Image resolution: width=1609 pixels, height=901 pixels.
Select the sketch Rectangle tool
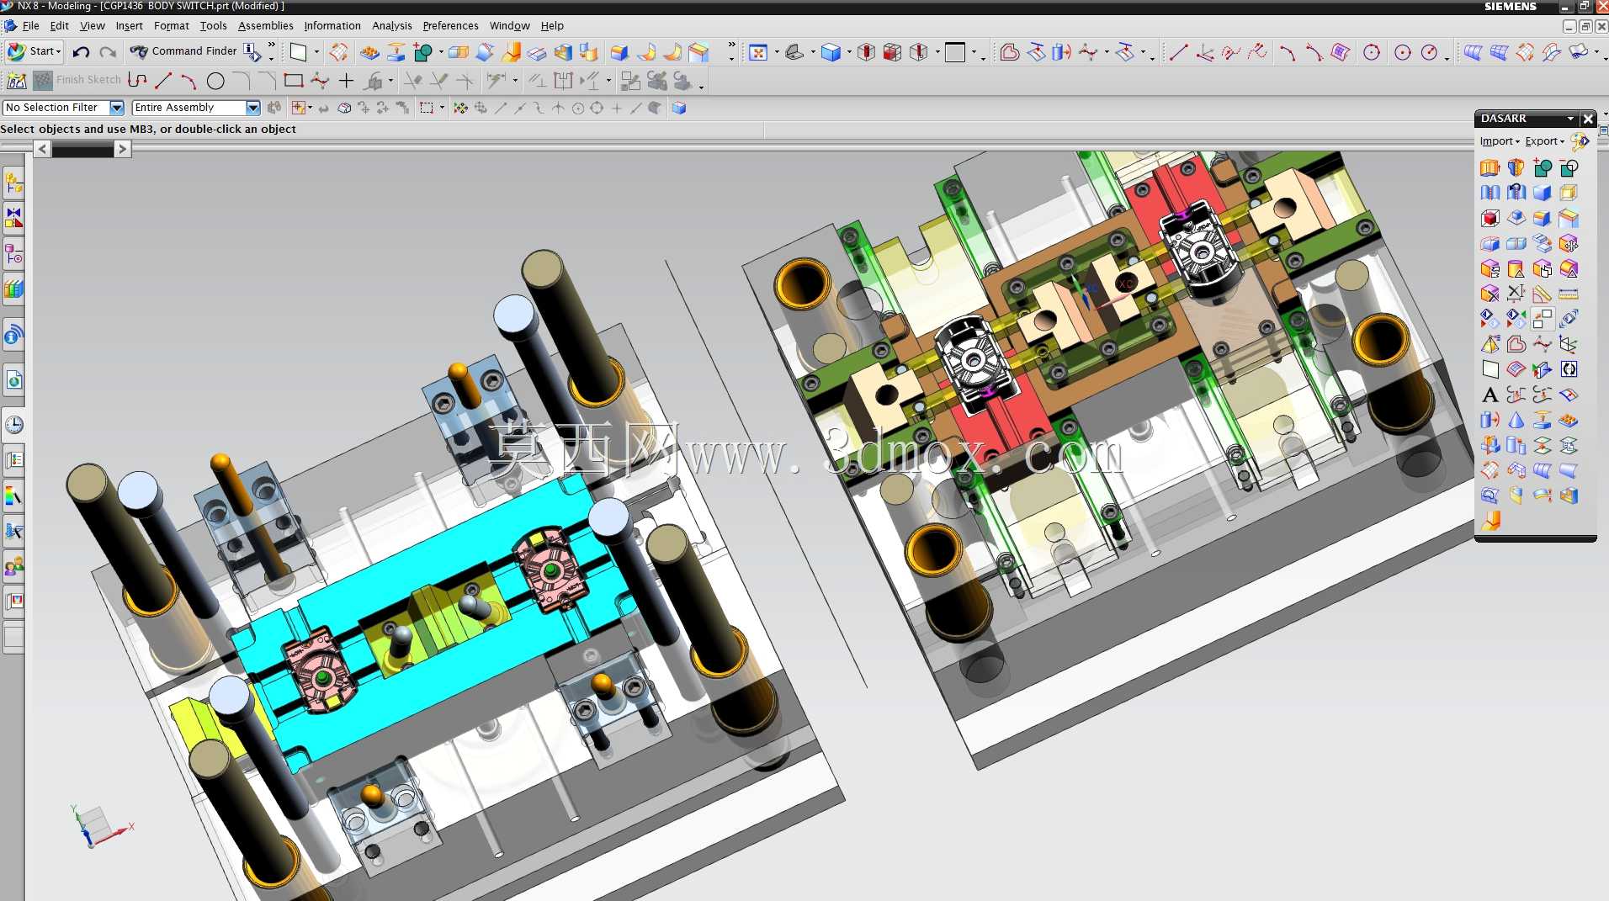coord(293,81)
